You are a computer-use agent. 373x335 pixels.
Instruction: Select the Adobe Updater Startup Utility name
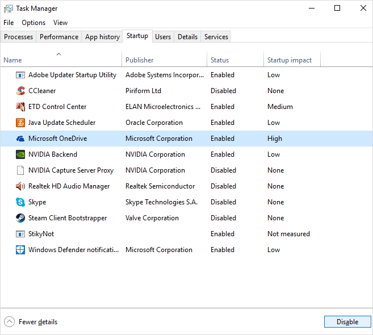point(72,75)
